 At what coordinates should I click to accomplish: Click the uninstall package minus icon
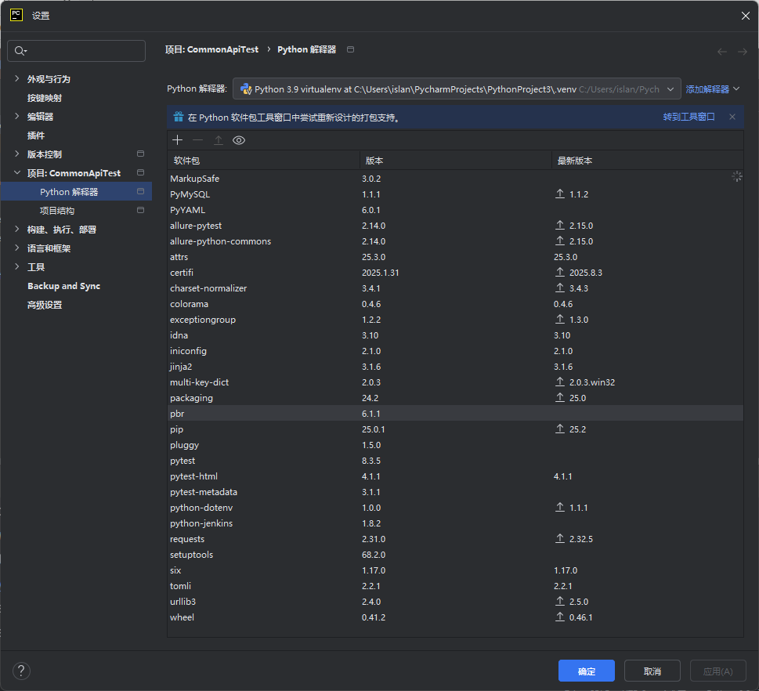[197, 140]
